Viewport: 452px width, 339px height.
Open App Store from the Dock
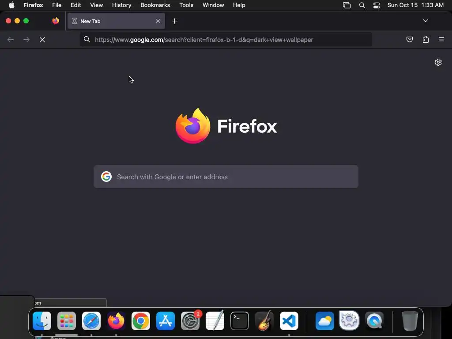[x=166, y=320]
